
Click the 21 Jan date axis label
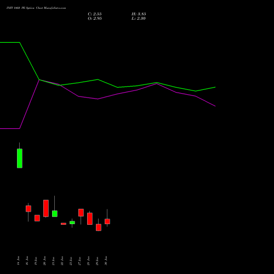53,261
